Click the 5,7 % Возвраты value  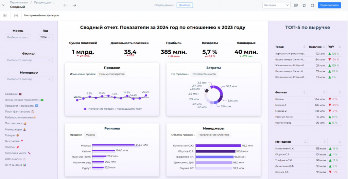tap(210, 52)
